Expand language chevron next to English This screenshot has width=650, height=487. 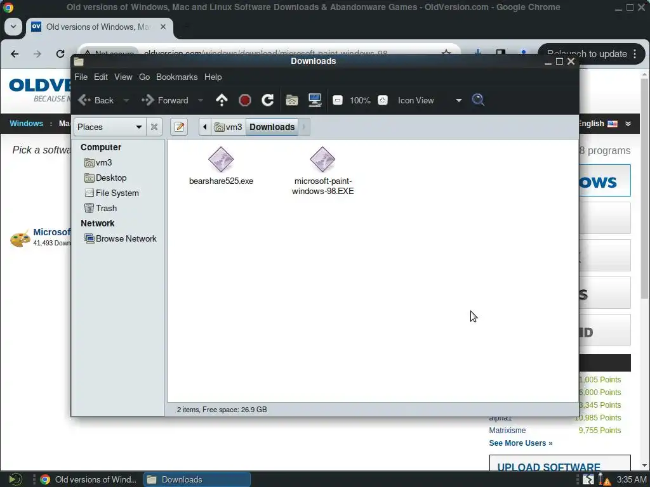628,124
